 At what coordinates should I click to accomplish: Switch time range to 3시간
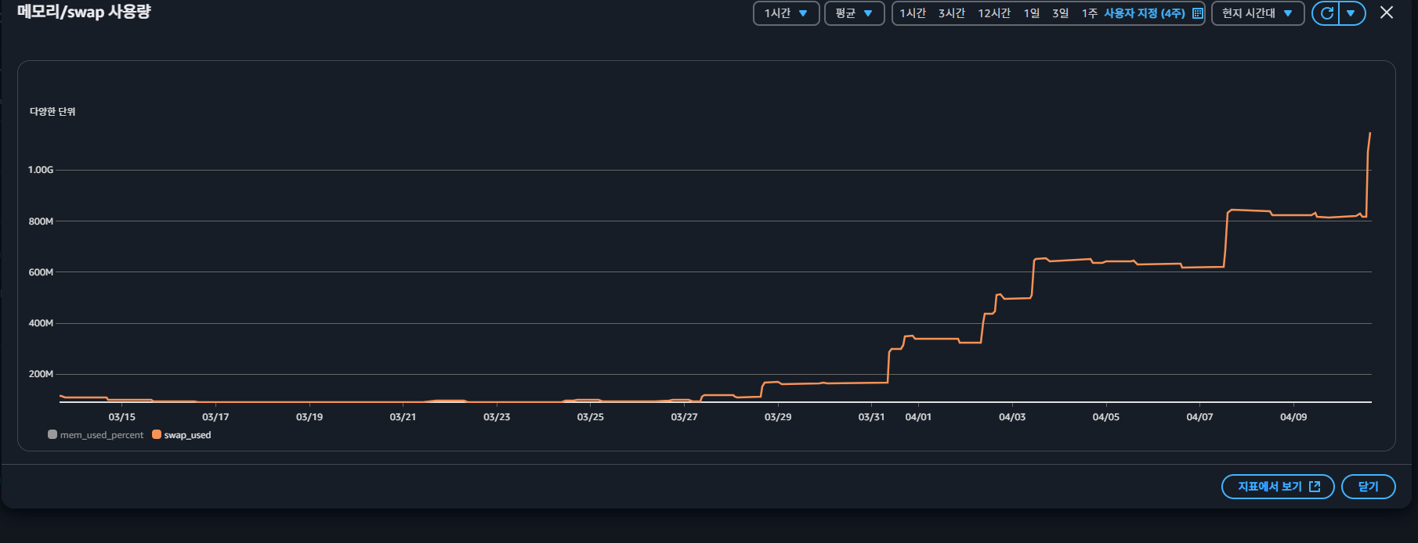[x=951, y=13]
